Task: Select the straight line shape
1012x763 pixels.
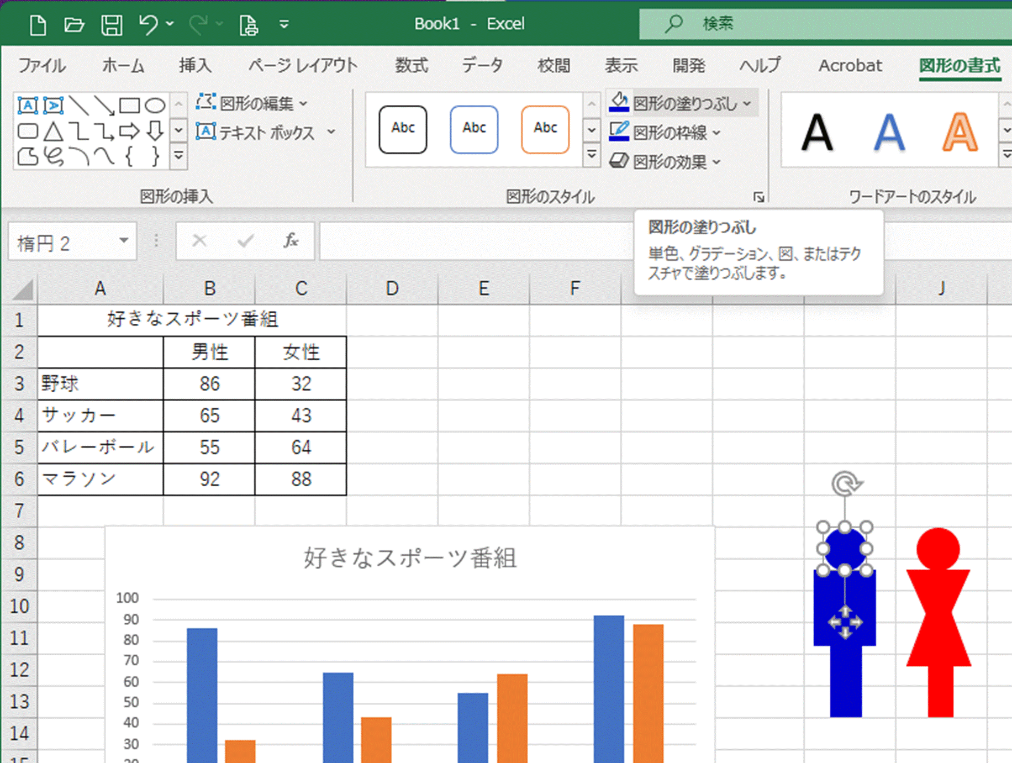Action: [x=79, y=105]
